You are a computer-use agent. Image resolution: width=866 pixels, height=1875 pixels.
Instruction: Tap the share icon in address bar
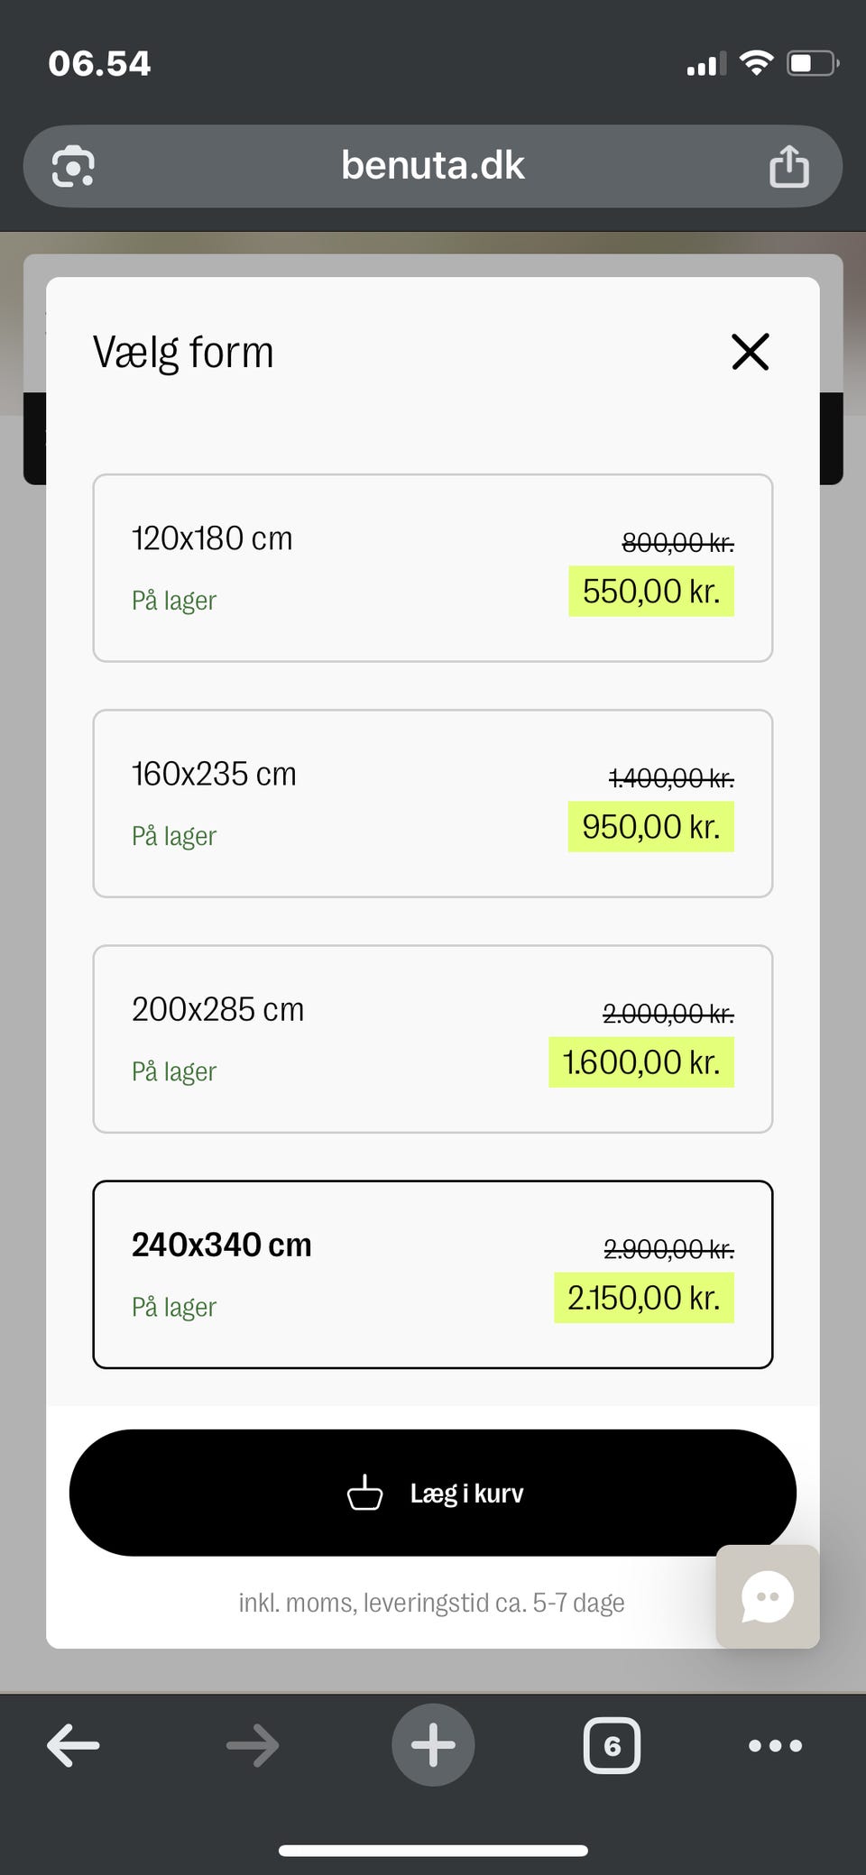pyautogui.click(x=788, y=167)
